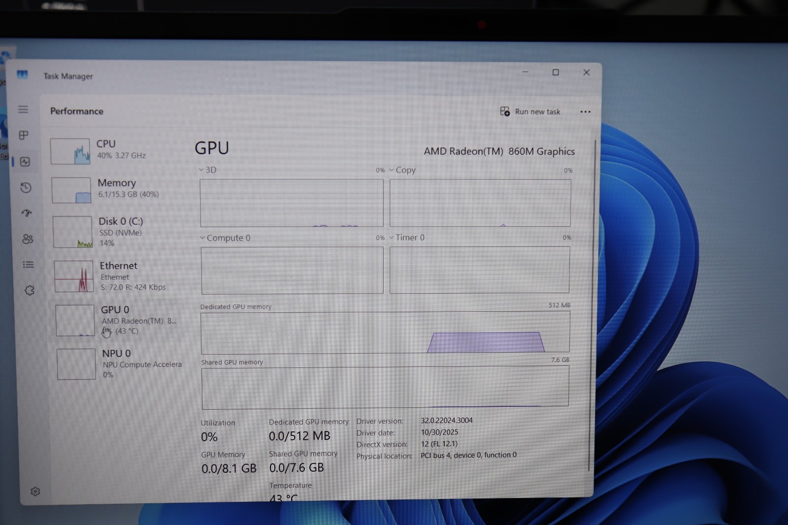Minimize the Task Manager window

click(x=525, y=72)
